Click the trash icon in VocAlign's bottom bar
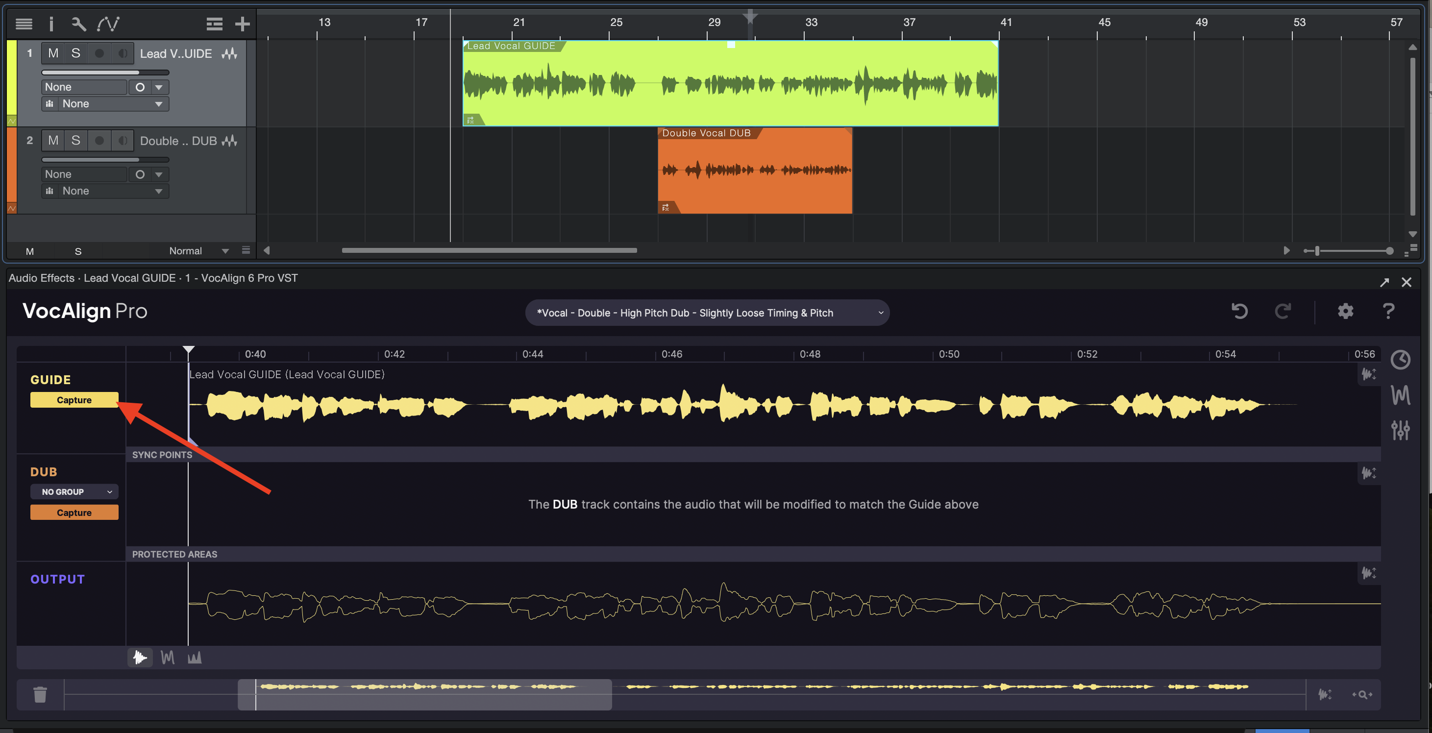The width and height of the screenshot is (1432, 733). (x=40, y=694)
